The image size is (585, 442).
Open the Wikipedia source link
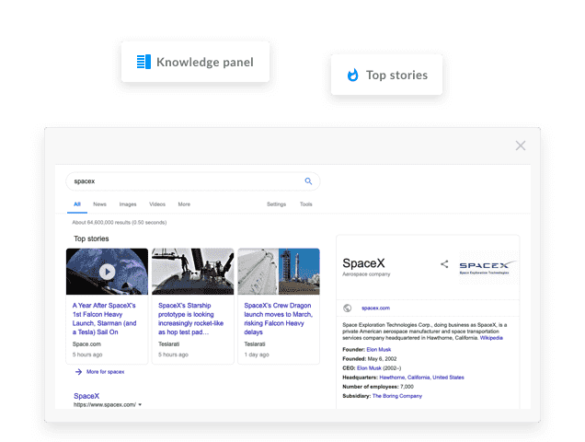[x=491, y=338]
